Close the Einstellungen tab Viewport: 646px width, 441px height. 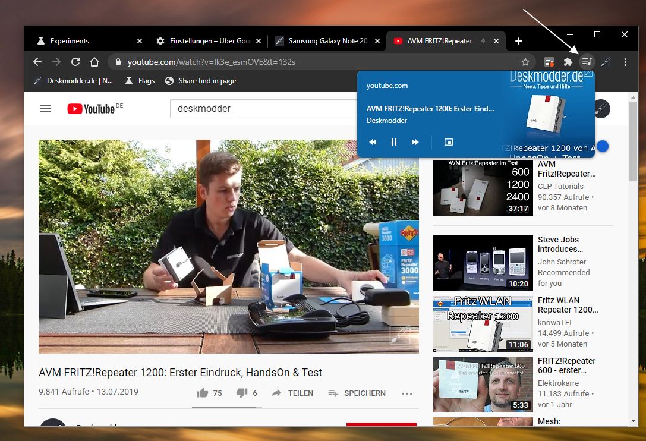259,41
